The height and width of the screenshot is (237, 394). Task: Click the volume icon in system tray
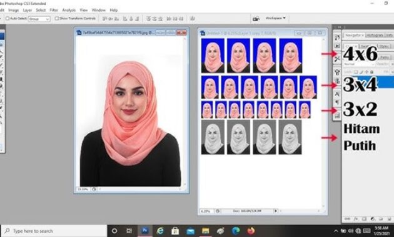351,231
